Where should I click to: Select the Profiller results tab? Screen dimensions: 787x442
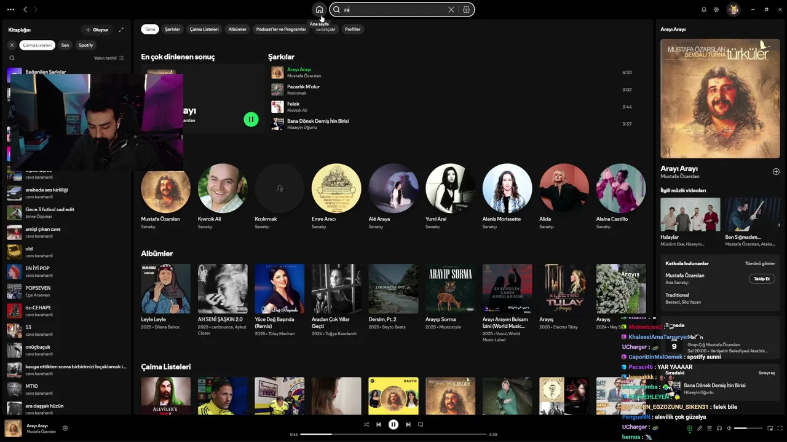click(353, 29)
